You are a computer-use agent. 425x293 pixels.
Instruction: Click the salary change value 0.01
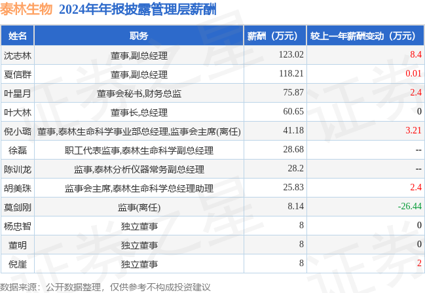(414, 73)
